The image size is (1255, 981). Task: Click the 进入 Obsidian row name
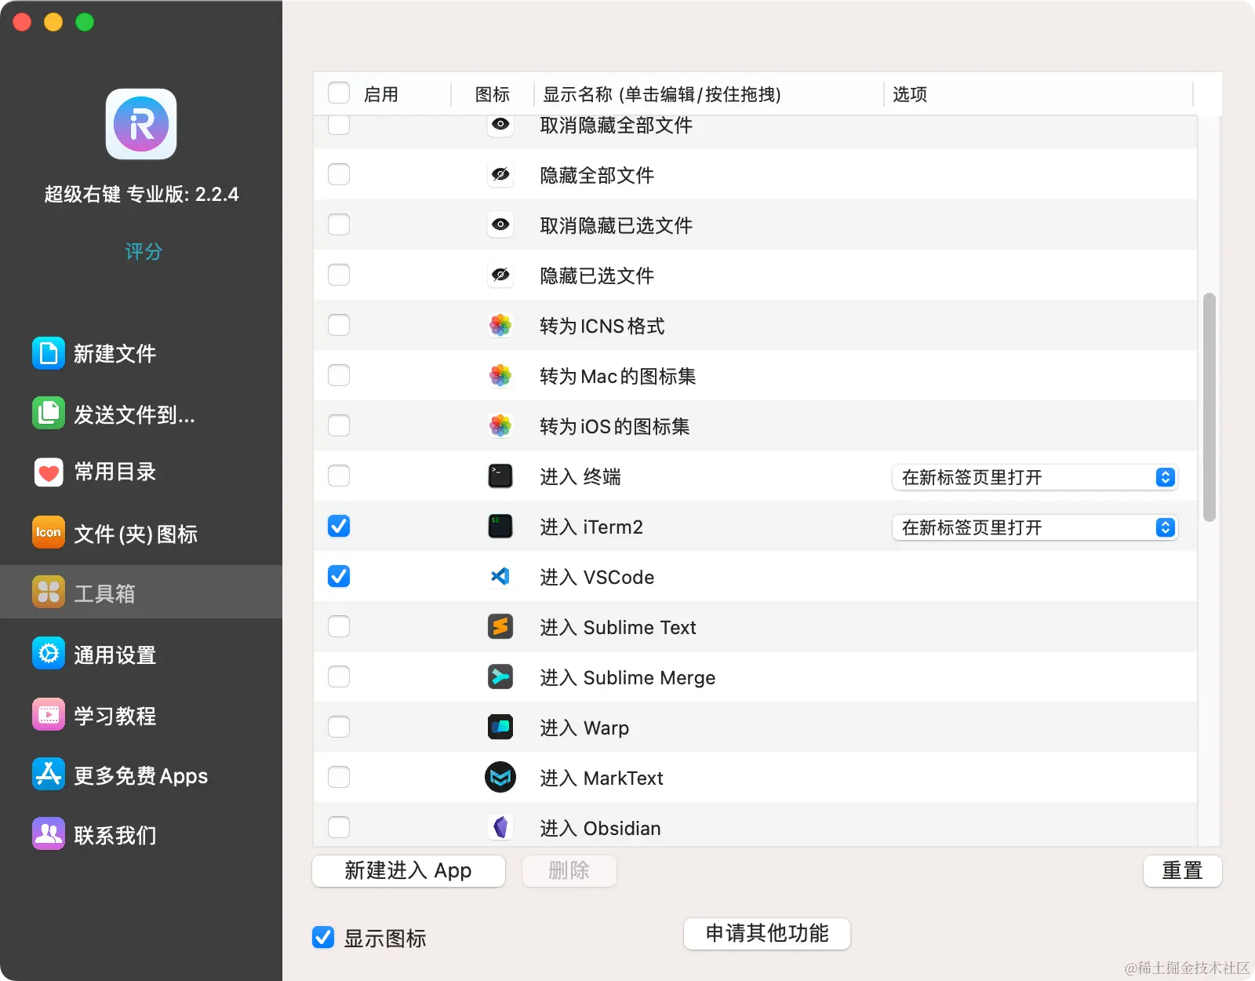(x=600, y=828)
